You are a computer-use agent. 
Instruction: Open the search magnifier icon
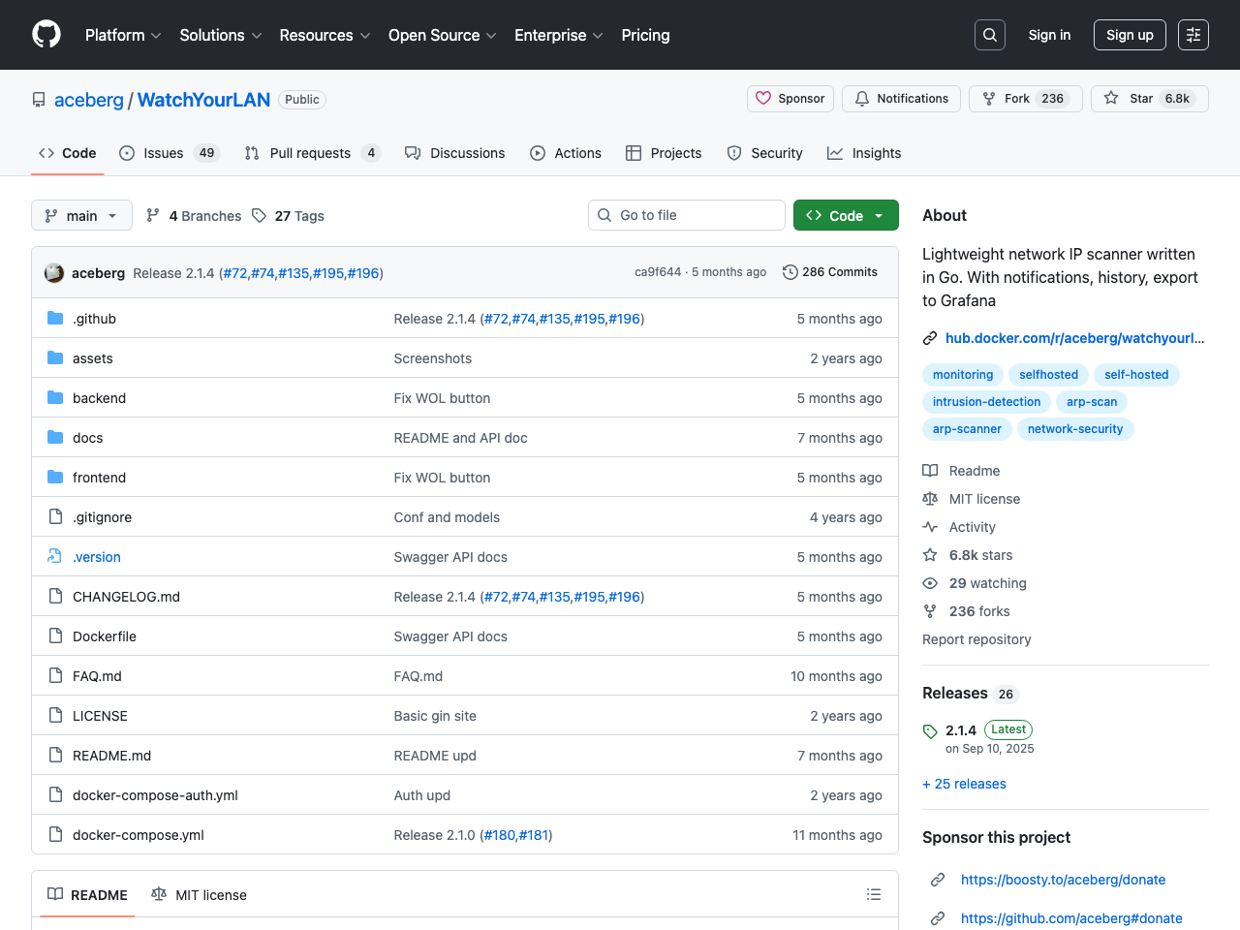pos(989,35)
